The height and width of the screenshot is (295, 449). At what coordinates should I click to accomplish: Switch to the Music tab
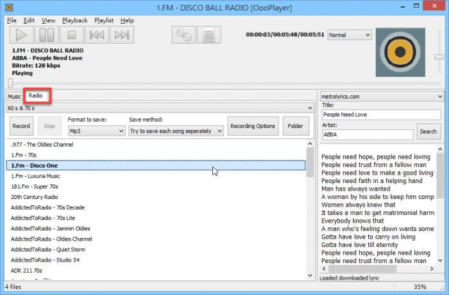click(14, 97)
